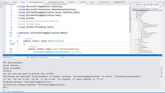Click the Package Manager settings gear icon
The image size is (165, 93).
click(x=28, y=57)
